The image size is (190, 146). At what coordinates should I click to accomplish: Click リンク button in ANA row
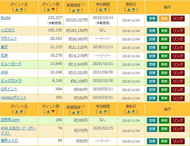pos(178,73)
